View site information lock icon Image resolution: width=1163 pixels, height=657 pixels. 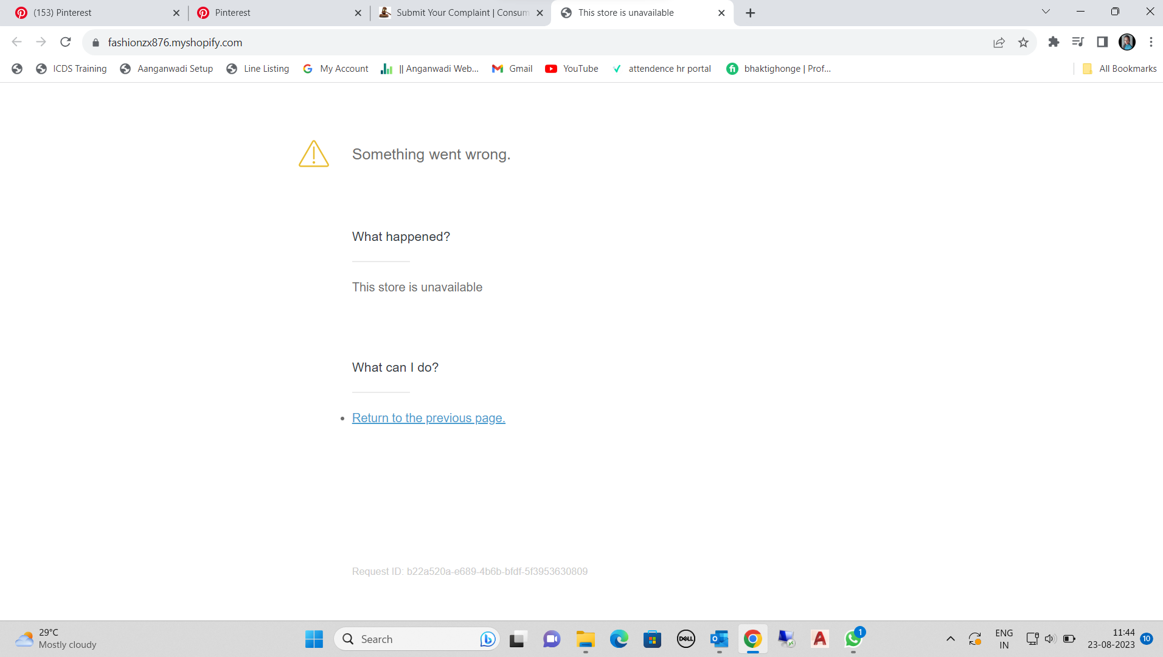tap(95, 43)
